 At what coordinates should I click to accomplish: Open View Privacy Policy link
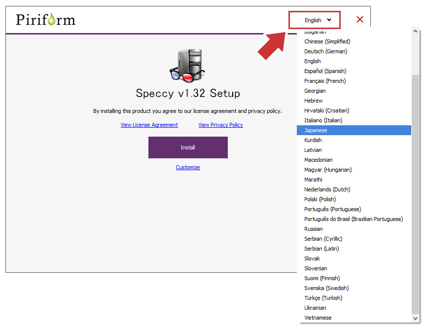click(x=220, y=125)
